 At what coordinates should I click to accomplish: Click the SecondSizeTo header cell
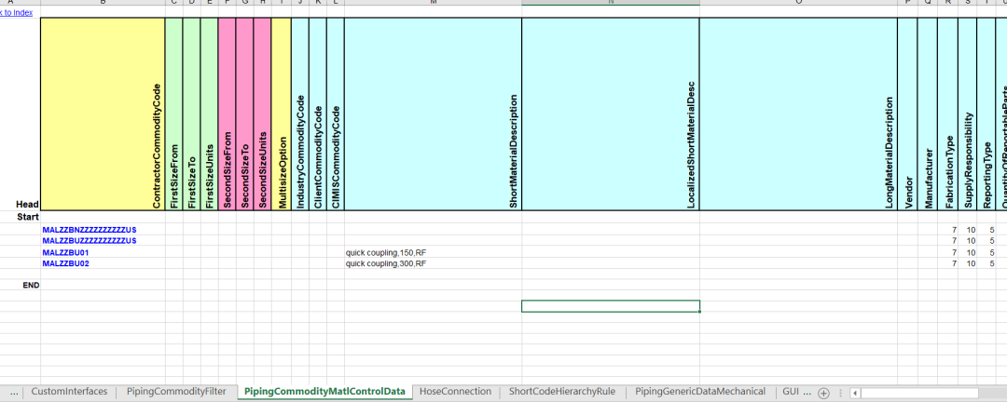(244, 114)
